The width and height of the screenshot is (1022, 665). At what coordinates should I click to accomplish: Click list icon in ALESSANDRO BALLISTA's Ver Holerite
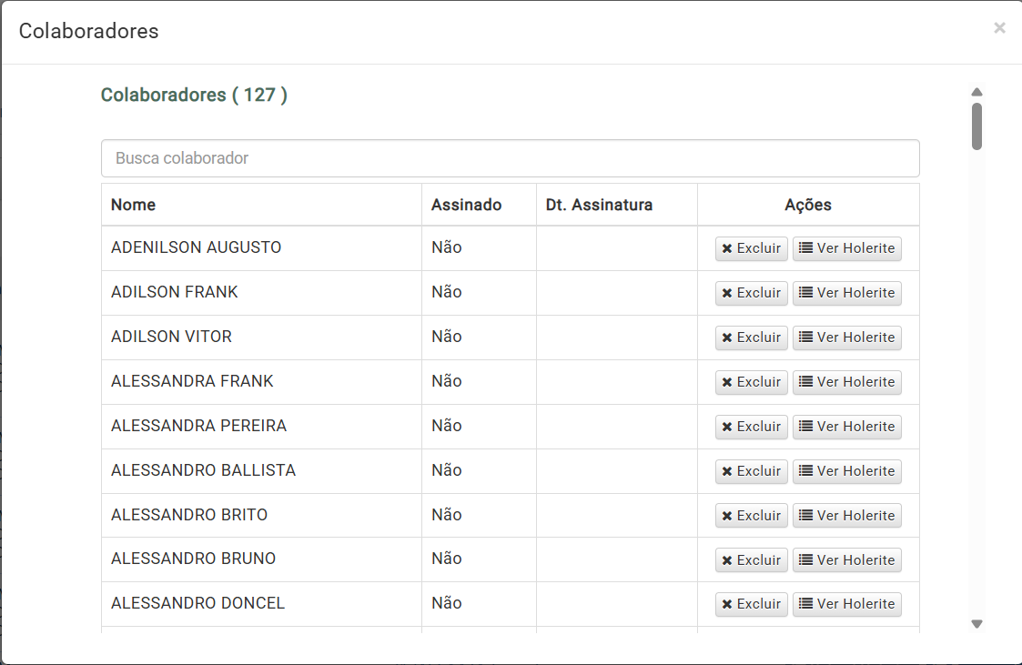(806, 471)
